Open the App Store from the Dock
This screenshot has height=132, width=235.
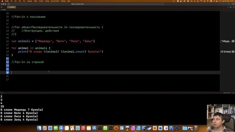point(94,128)
